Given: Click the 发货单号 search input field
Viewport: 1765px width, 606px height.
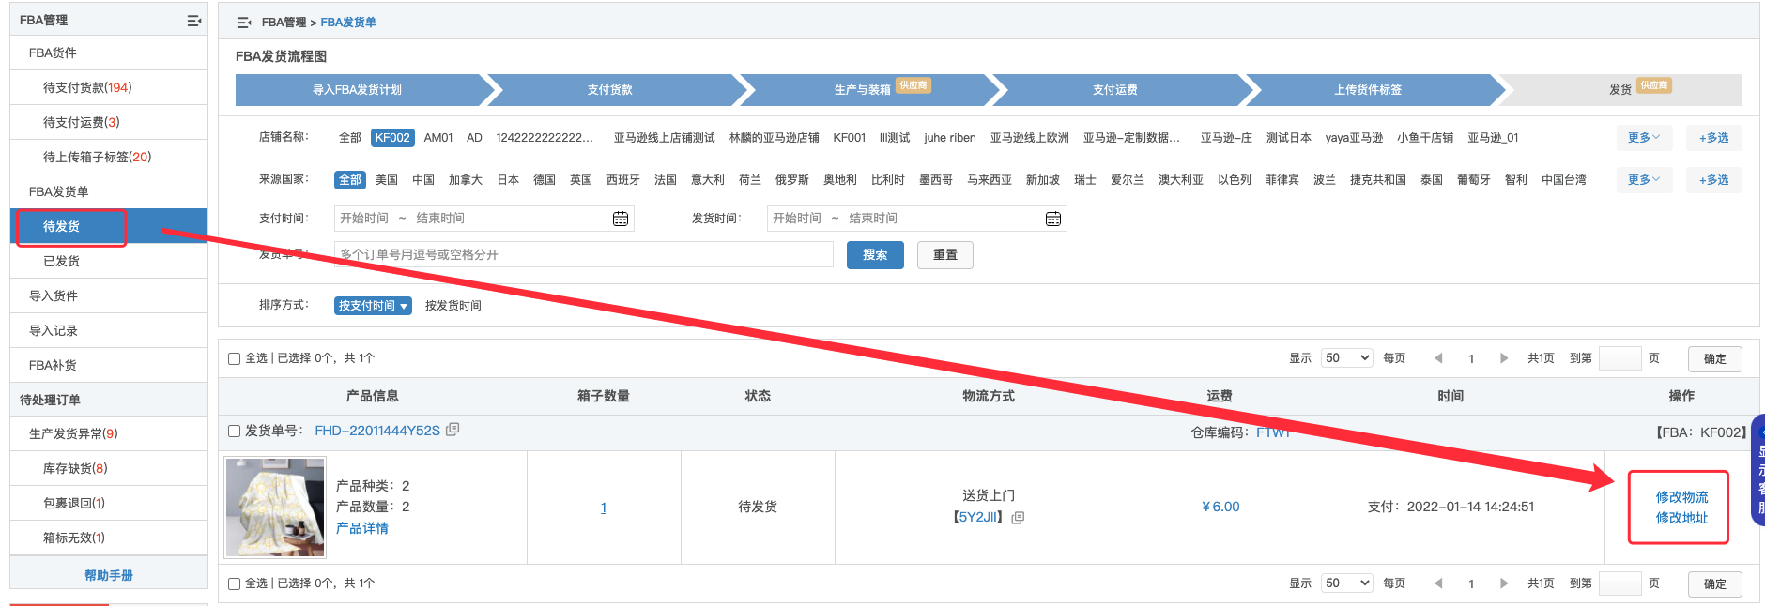Looking at the screenshot, I should click(x=583, y=255).
